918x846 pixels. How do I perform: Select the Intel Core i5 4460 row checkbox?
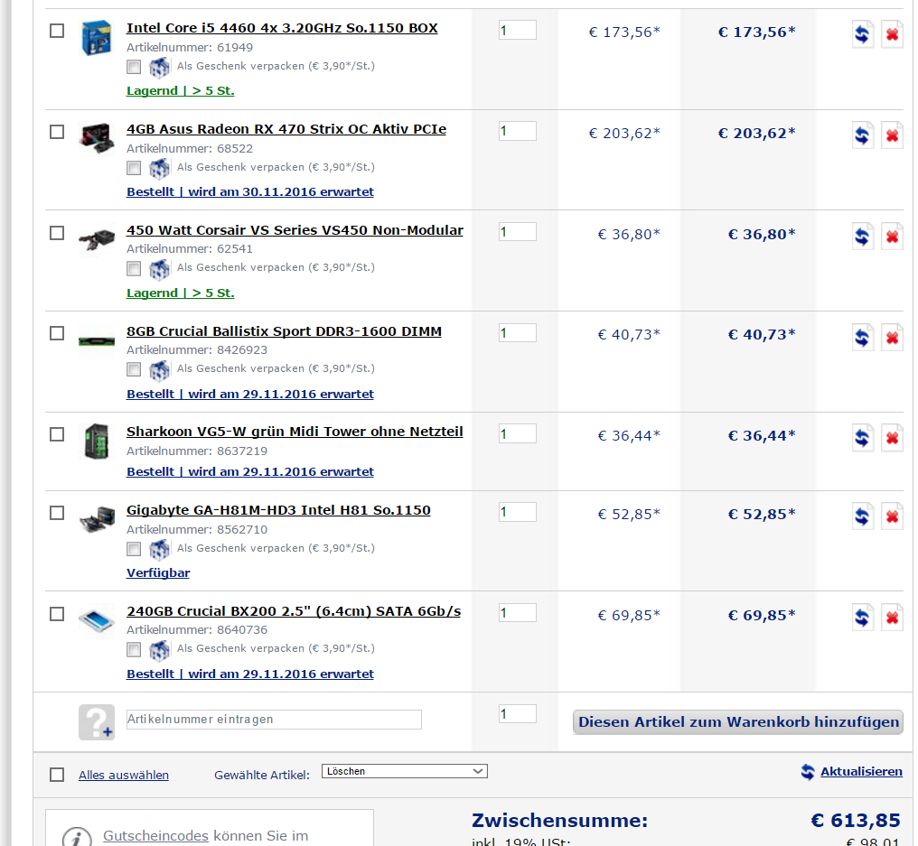click(x=57, y=31)
